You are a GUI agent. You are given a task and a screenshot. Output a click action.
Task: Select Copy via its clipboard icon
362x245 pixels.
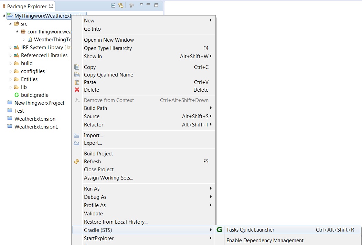click(x=77, y=67)
